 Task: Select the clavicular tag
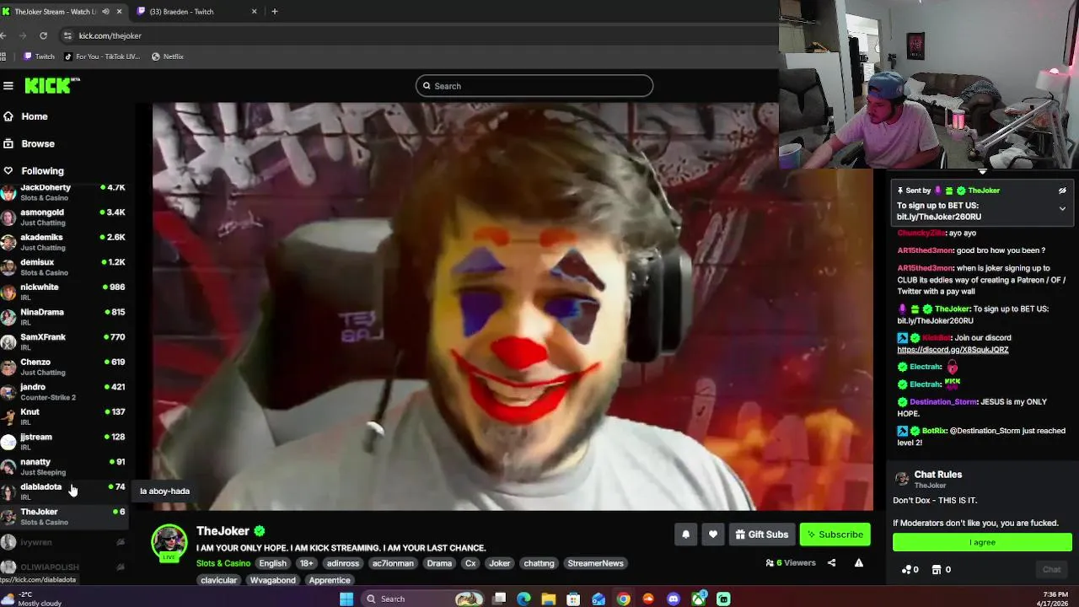[x=219, y=580]
